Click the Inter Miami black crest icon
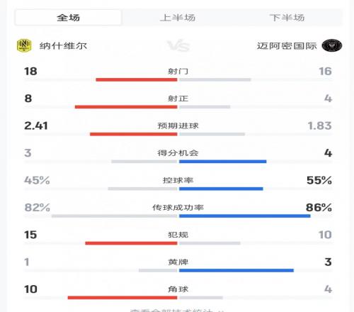Viewport: 354px width, 312px height. click(x=332, y=45)
